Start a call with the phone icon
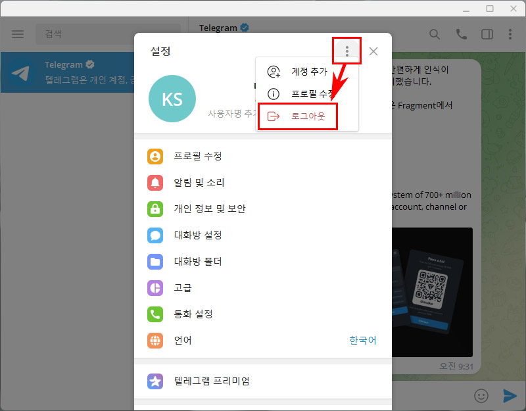Viewport: 526px width, 411px height. point(462,34)
